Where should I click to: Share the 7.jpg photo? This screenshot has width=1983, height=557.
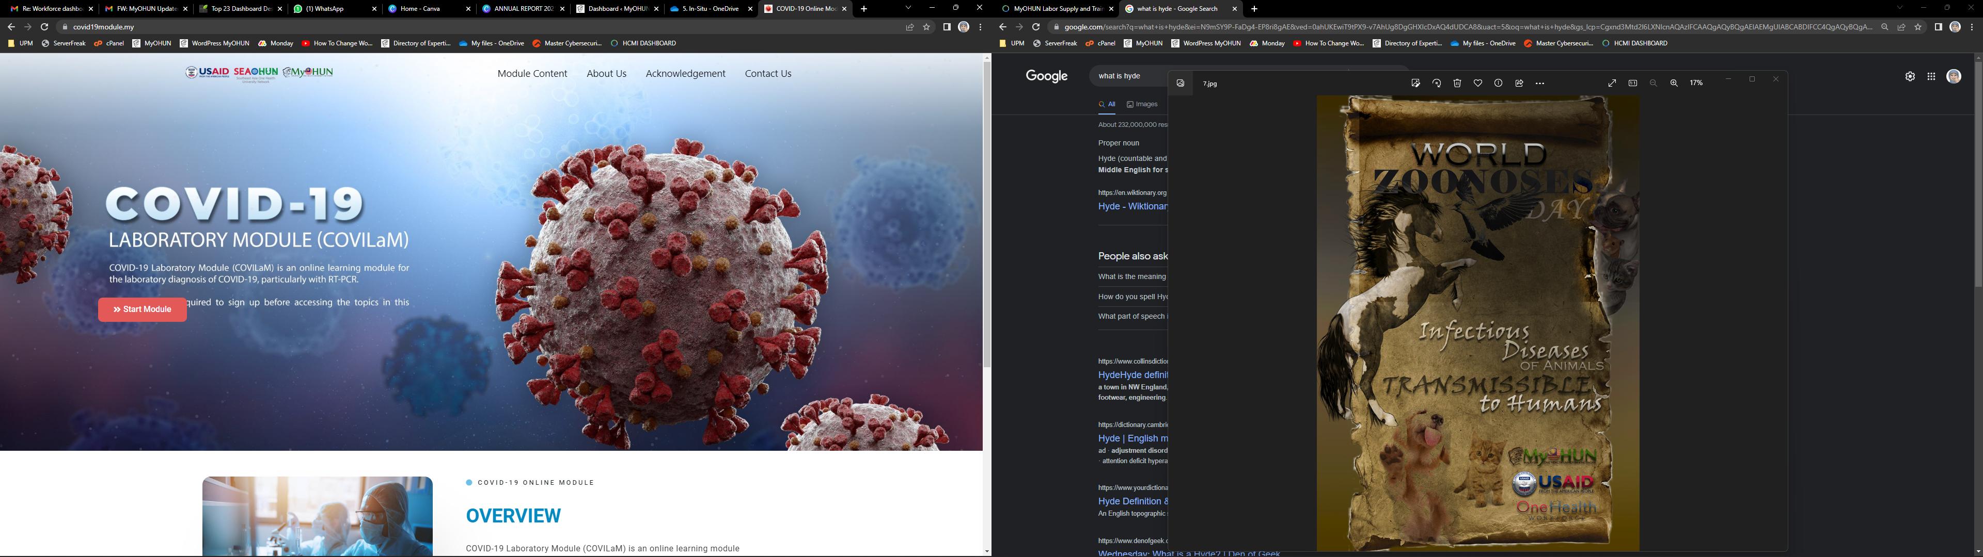[1519, 83]
